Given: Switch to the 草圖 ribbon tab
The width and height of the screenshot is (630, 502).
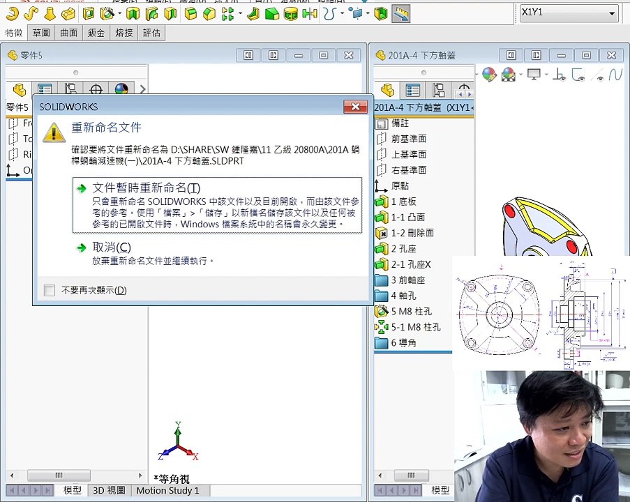Looking at the screenshot, I should (41, 33).
